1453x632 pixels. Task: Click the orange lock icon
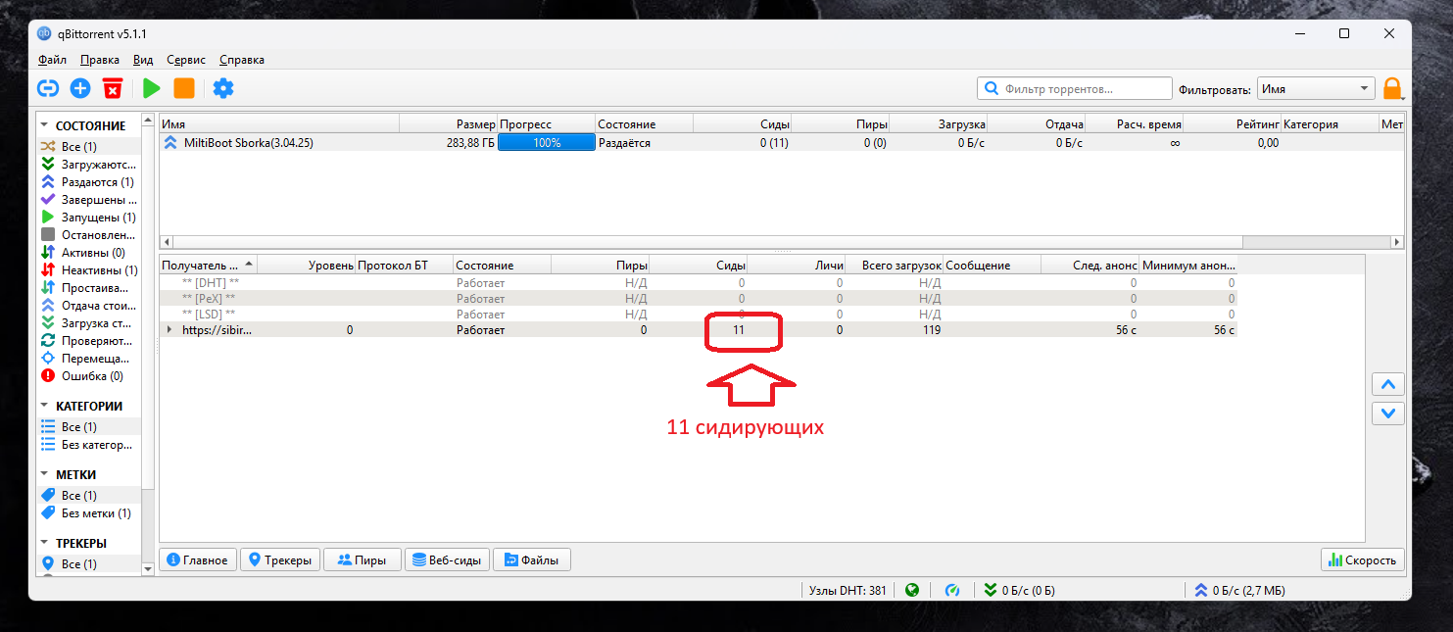point(1391,88)
